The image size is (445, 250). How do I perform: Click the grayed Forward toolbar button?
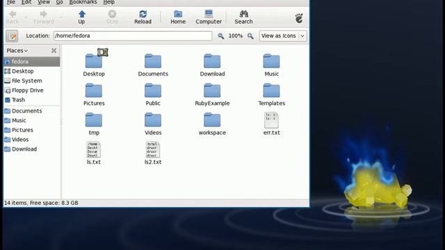coord(43,17)
